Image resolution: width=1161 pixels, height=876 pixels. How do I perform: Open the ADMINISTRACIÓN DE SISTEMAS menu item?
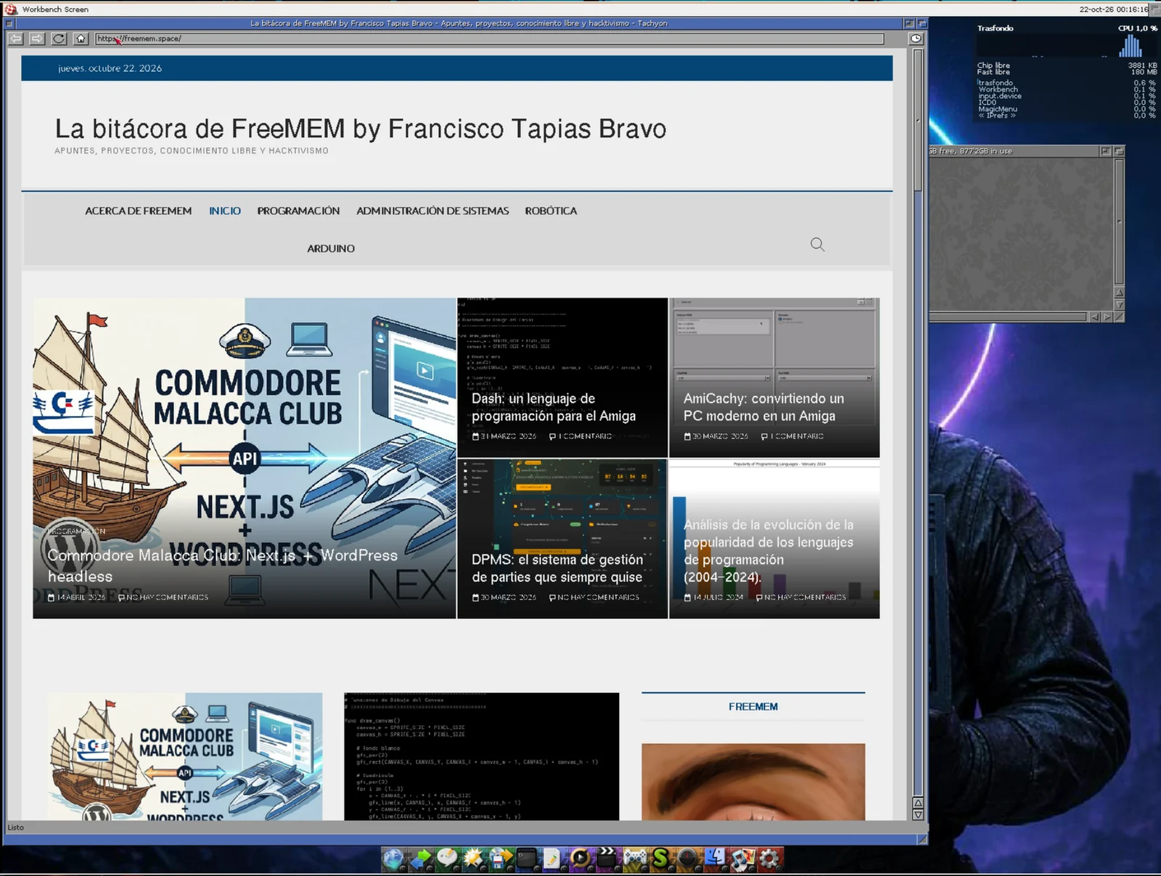[432, 210]
